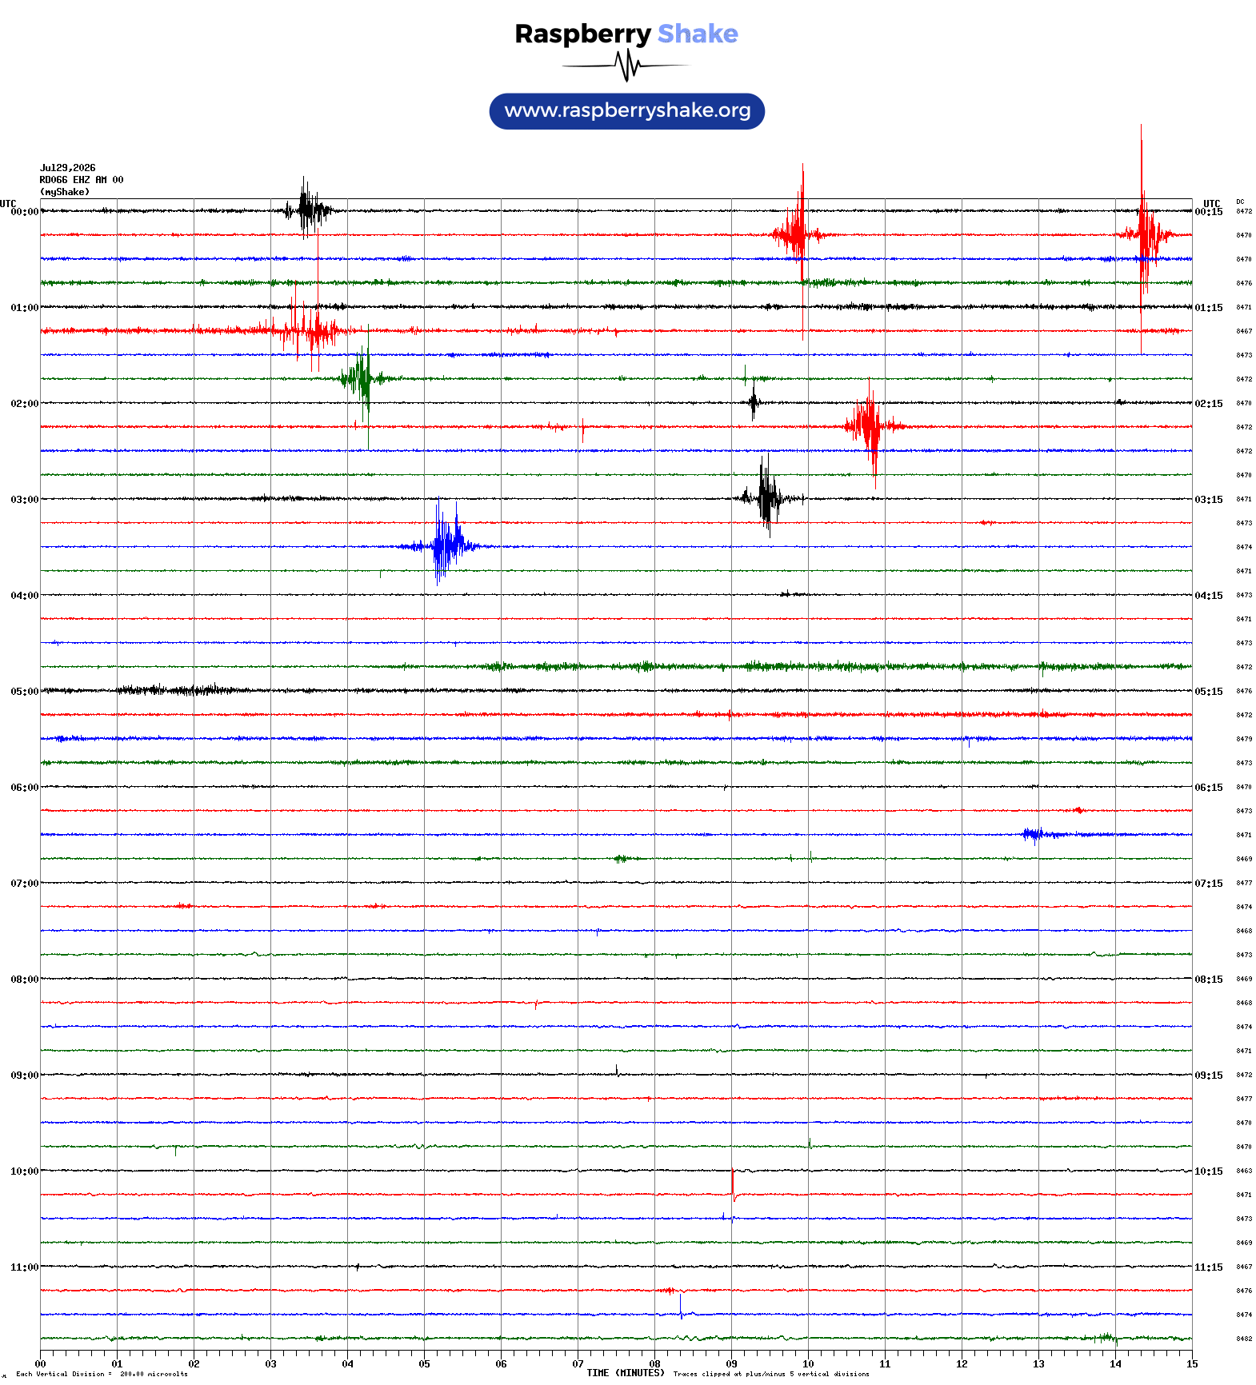Viewport: 1256px width, 1385px height.
Task: Click the 00:15 end-time label
Action: pos(1209,212)
